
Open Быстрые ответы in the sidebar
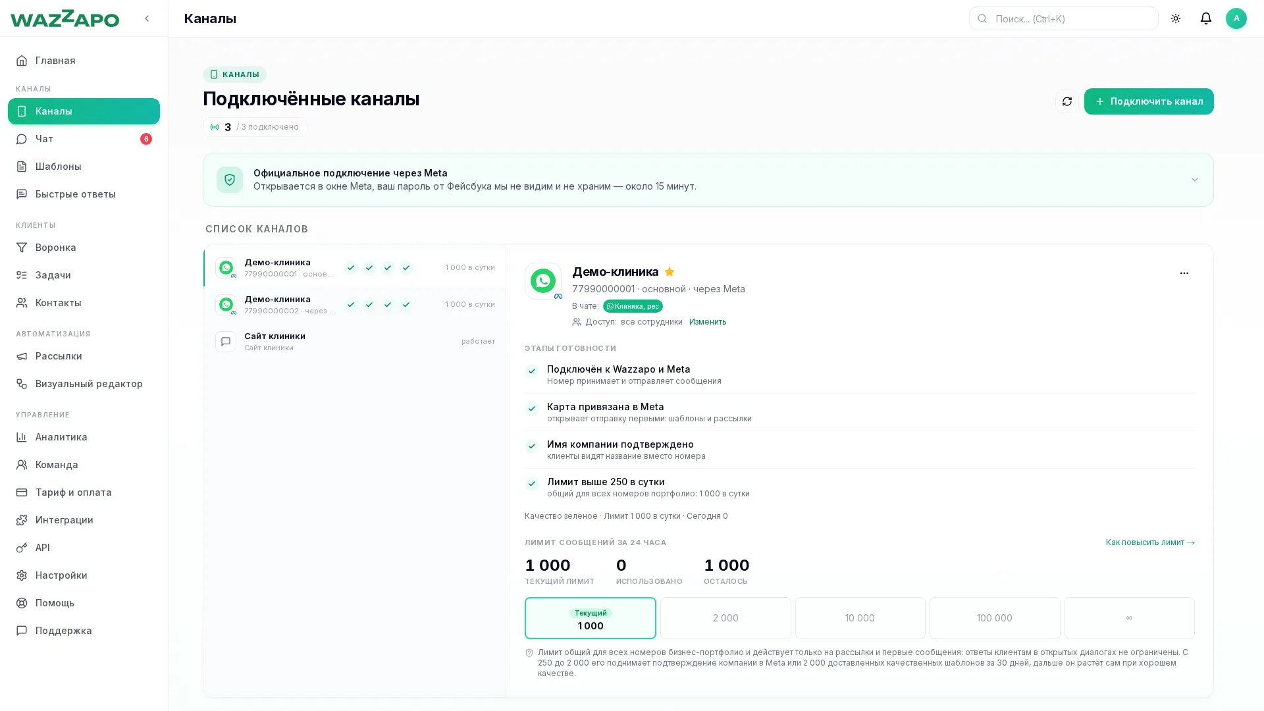(84, 194)
